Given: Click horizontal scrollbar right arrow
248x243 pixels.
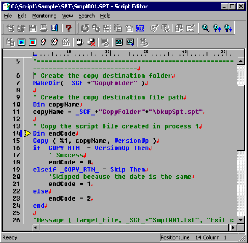Looking at the screenshot, I should [x=233, y=227].
